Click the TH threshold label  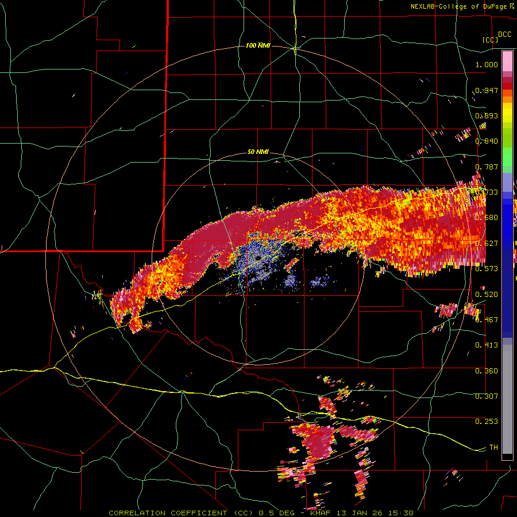(493, 447)
